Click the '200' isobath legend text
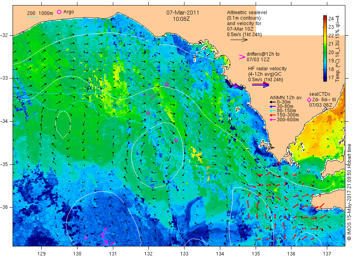 pyautogui.click(x=31, y=13)
